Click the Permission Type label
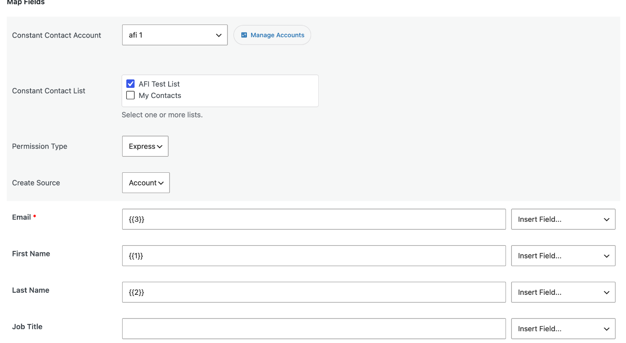This screenshot has height=343, width=626. pyautogui.click(x=40, y=146)
